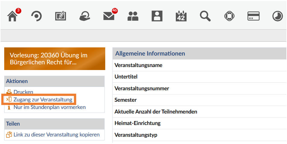Click Zugang zur Veranstaltung link
Screen dimensions: 287x144
pos(43,100)
